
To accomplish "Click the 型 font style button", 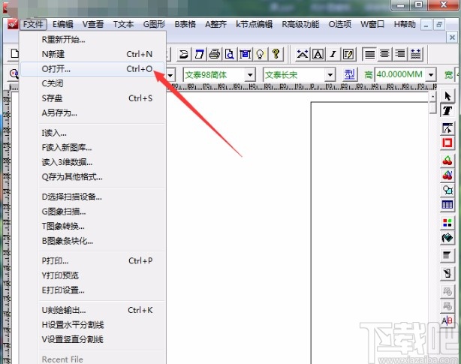I will (350, 74).
